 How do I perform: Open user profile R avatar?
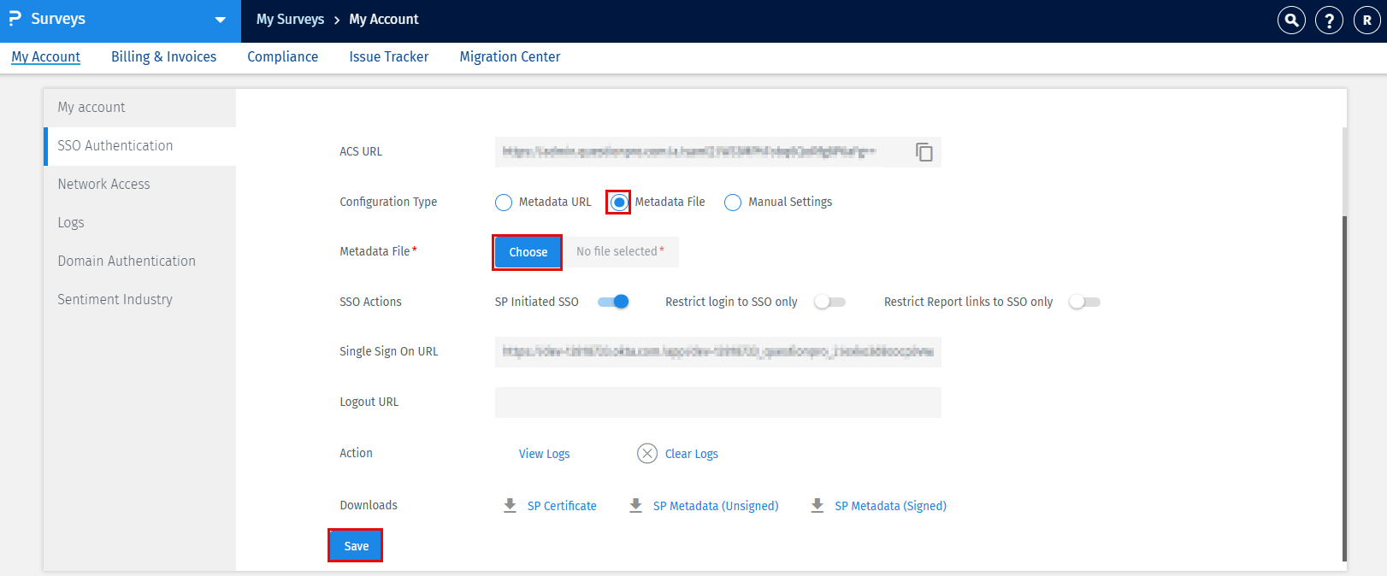pyautogui.click(x=1366, y=20)
